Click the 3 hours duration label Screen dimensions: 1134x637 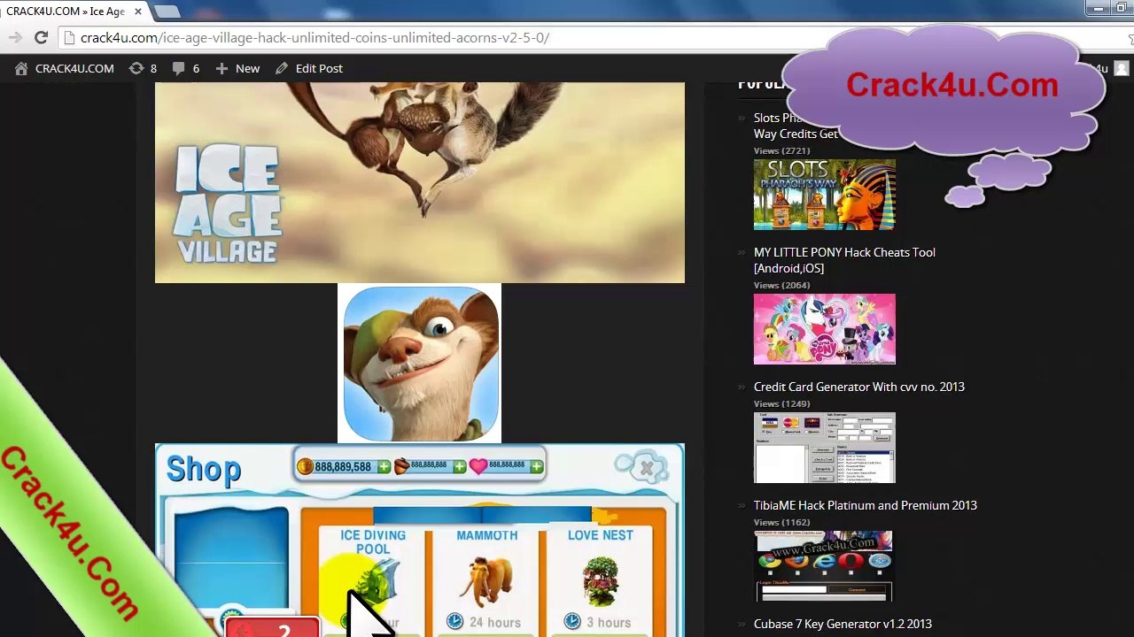pos(609,623)
